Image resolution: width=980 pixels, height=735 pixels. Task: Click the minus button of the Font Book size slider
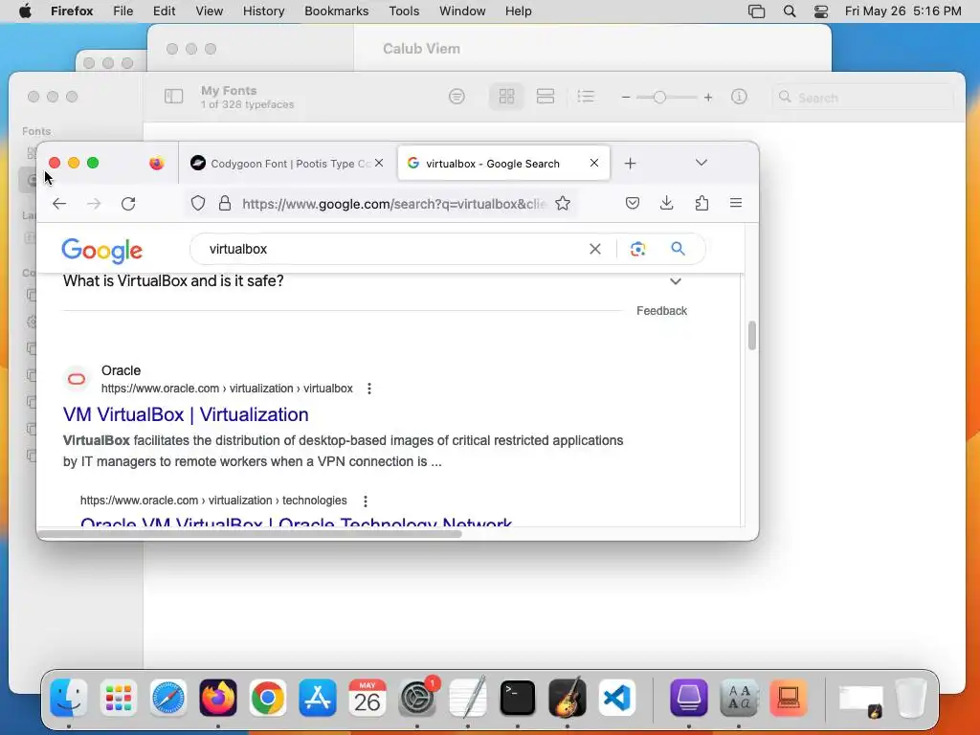point(626,98)
